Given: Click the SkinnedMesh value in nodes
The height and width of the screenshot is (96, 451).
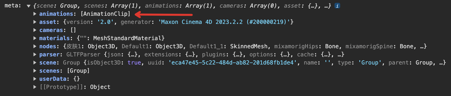Looking at the screenshot, I should tap(249, 46).
